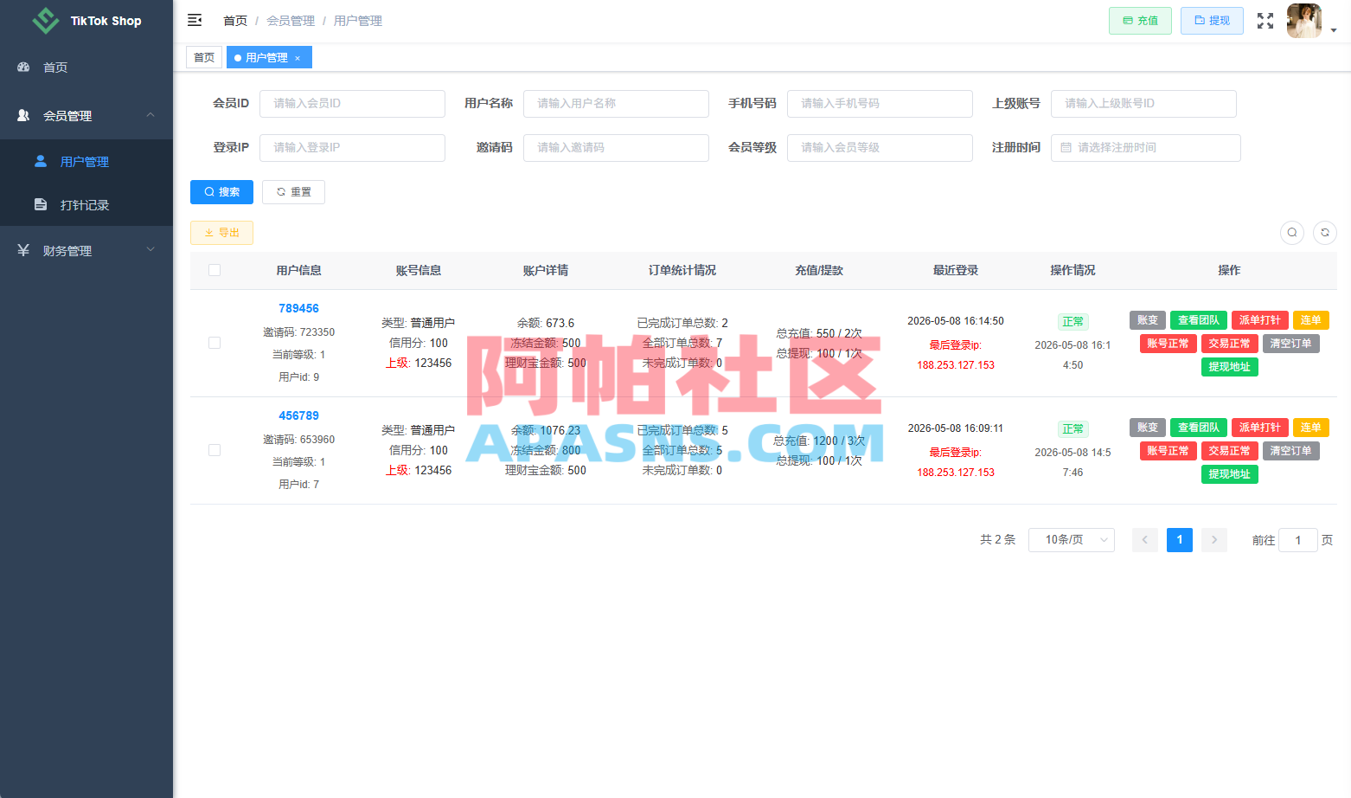The height and width of the screenshot is (798, 1351).
Task: Click 派单打针 for user 789456
Action: click(x=1260, y=320)
